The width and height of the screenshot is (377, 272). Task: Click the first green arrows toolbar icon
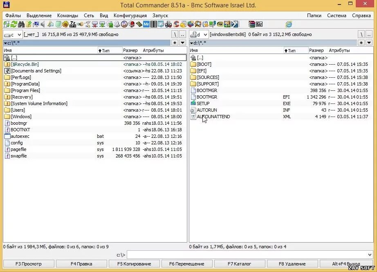tap(6, 24)
